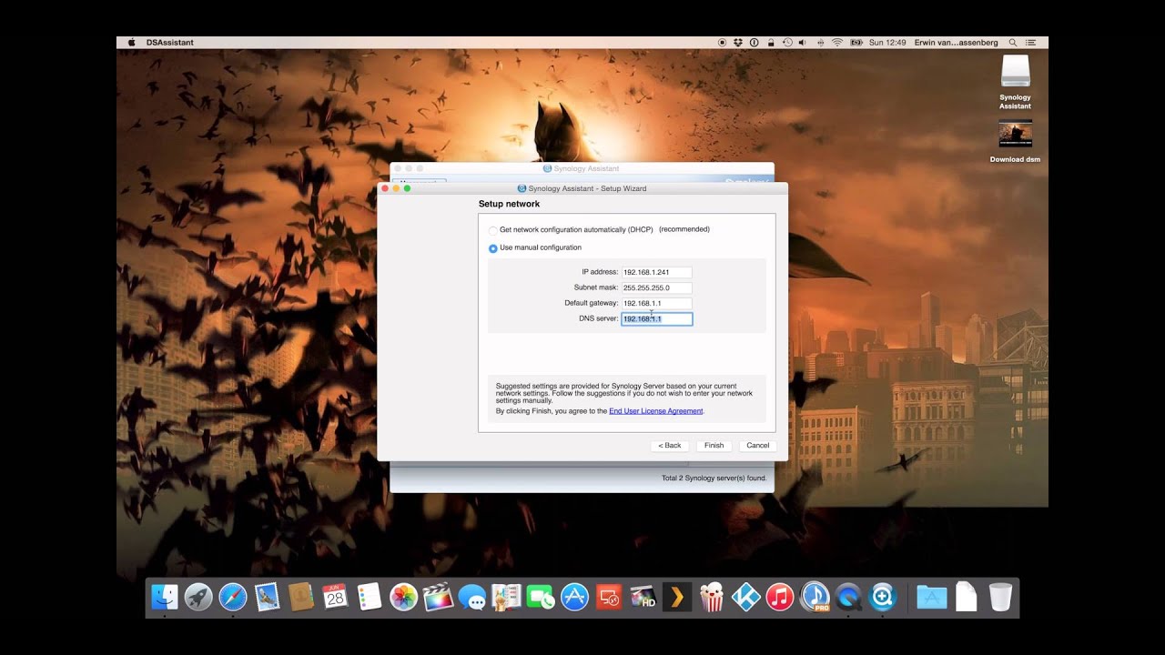This screenshot has height=655, width=1165.
Task: Open the DSAssistant application menu
Action: point(170,42)
